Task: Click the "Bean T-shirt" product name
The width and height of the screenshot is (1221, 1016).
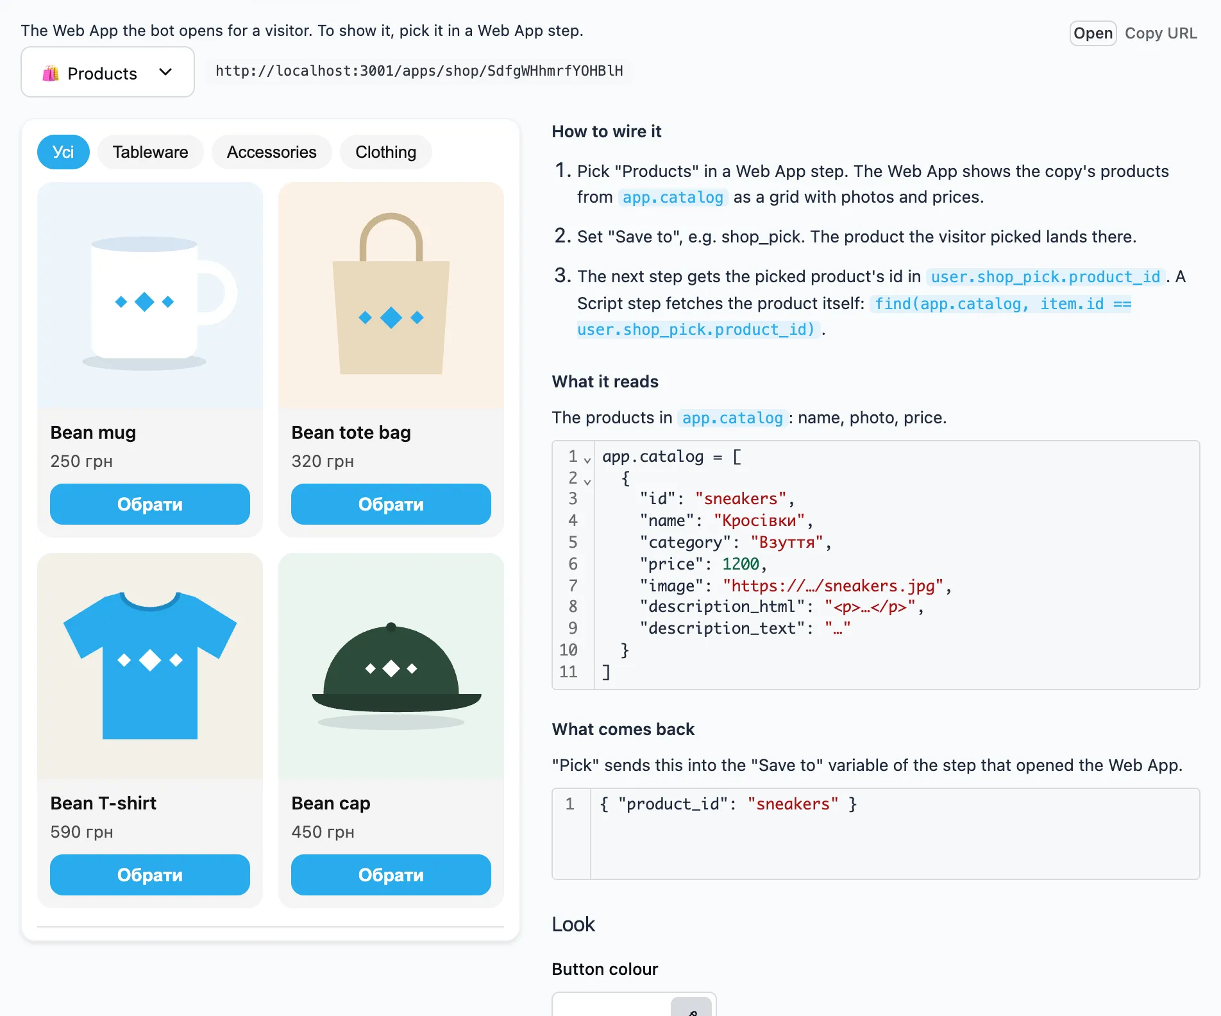Action: pos(103,803)
